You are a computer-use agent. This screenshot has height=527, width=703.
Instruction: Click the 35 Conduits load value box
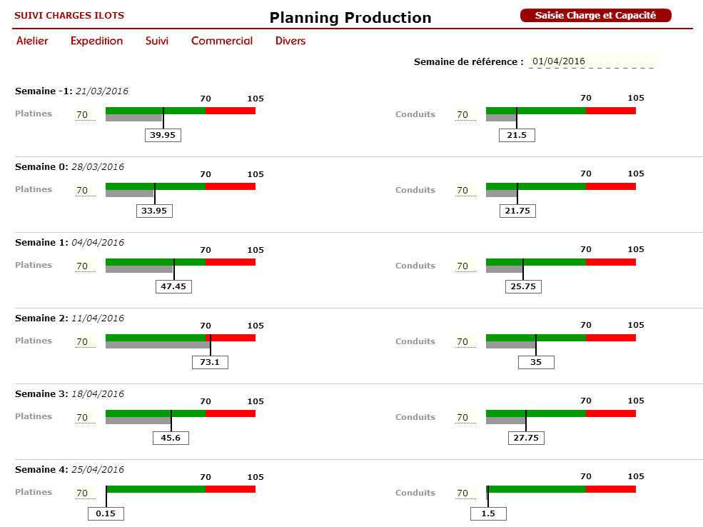536,362
